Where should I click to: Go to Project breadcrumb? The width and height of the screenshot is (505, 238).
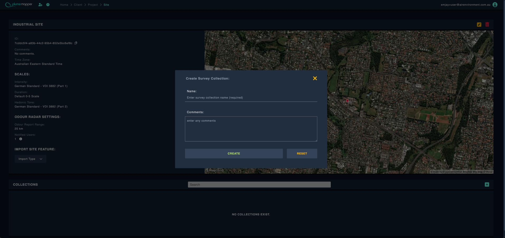click(x=93, y=5)
